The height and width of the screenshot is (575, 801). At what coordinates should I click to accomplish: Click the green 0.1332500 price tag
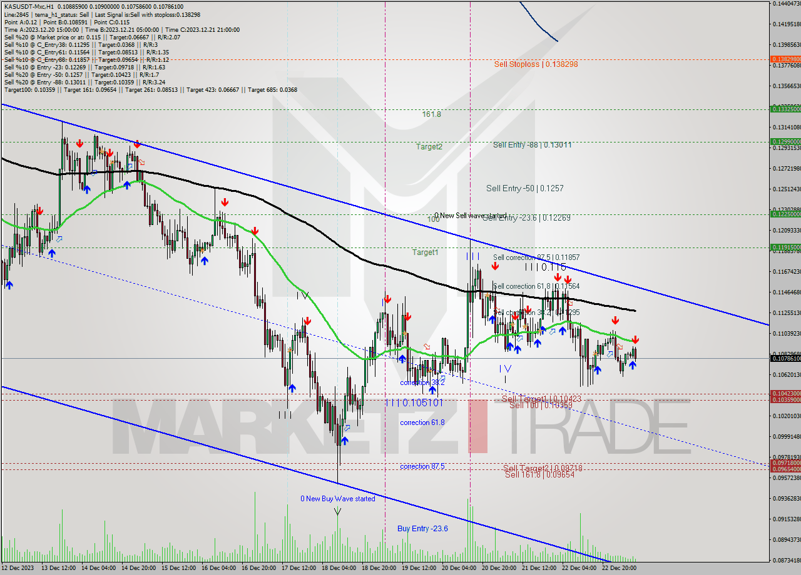pos(785,109)
